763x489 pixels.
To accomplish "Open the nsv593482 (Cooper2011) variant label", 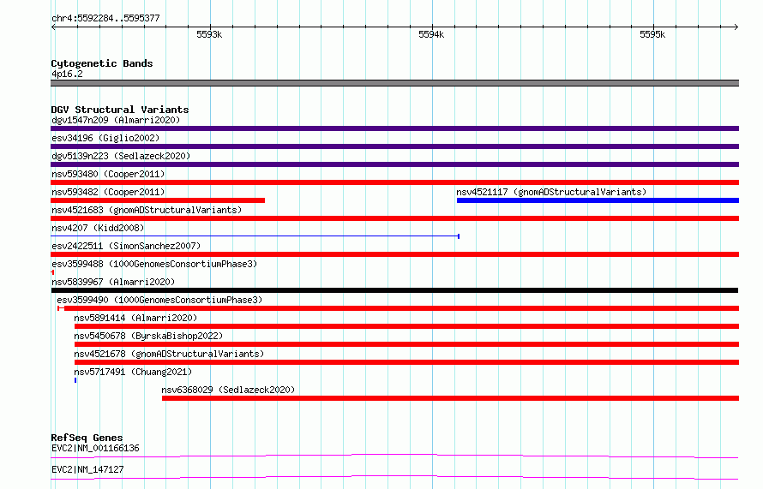I will [108, 192].
